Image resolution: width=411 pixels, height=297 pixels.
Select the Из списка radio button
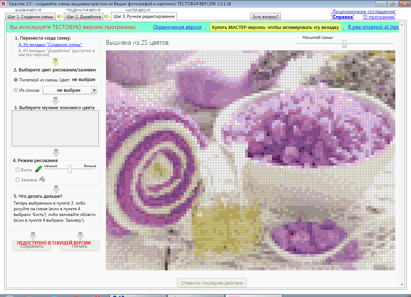click(16, 90)
